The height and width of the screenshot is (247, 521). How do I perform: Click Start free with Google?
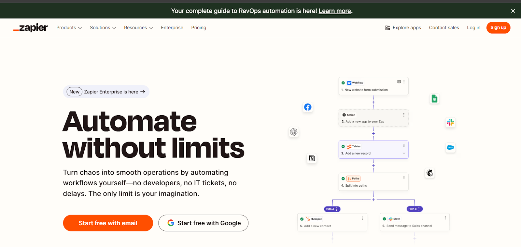(203, 223)
